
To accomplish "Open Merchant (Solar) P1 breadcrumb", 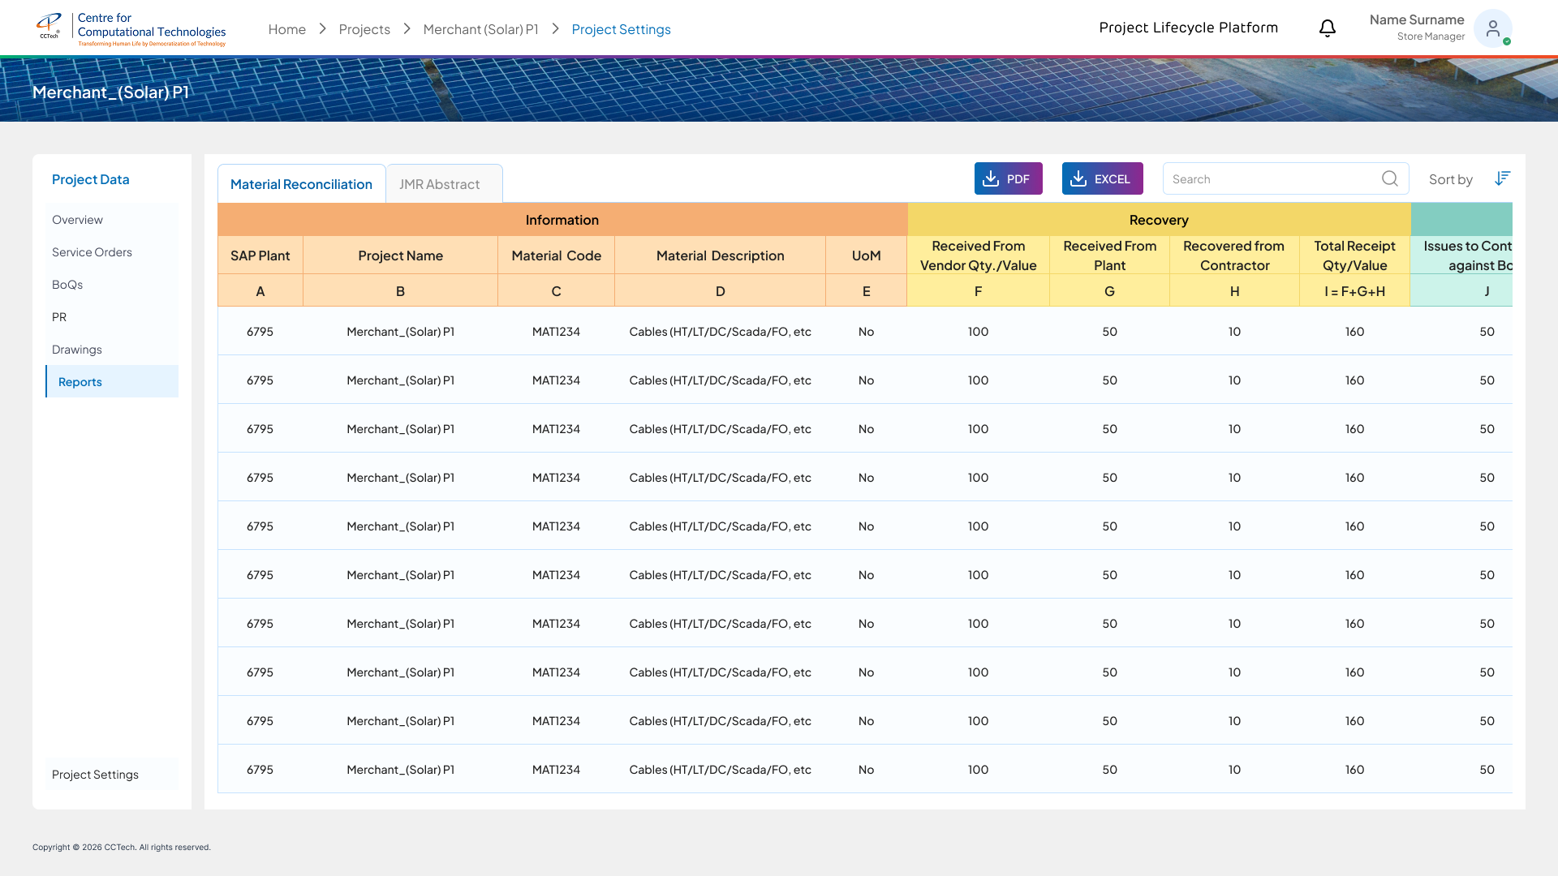I will [480, 29].
